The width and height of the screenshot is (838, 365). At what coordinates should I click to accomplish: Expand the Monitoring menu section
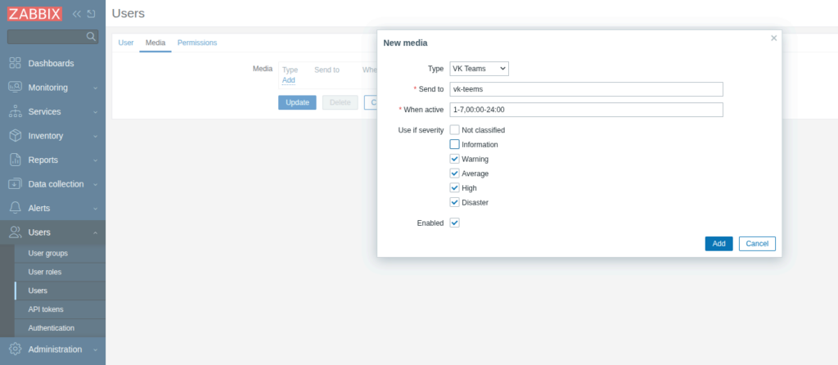click(x=53, y=88)
